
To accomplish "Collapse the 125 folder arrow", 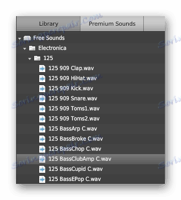I will click(x=30, y=59).
